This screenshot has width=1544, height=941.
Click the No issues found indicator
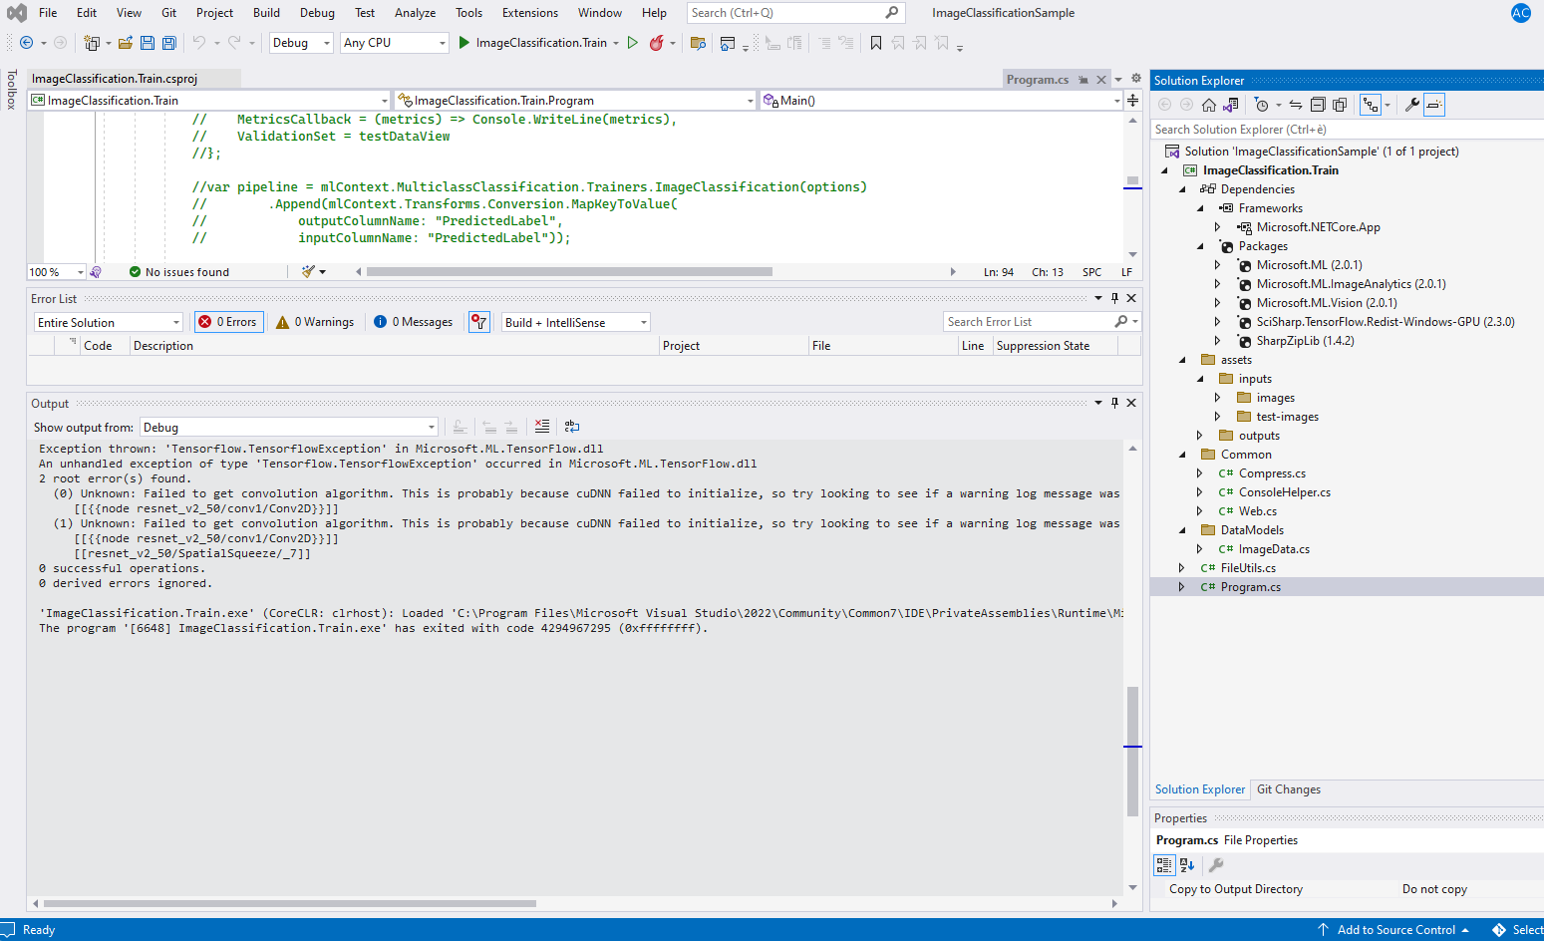[181, 270]
